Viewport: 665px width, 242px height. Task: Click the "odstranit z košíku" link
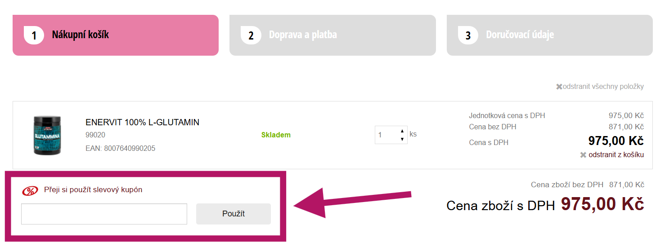tap(616, 155)
